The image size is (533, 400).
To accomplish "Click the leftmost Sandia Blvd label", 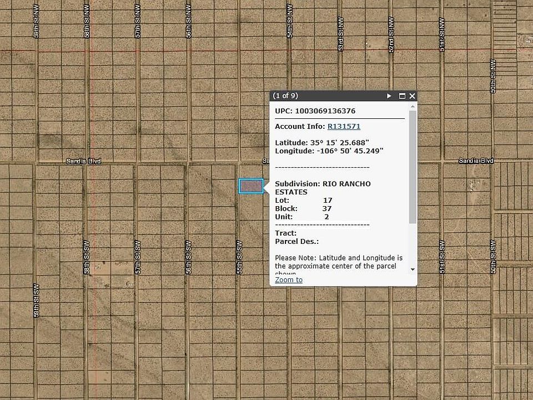I will 83,161.
